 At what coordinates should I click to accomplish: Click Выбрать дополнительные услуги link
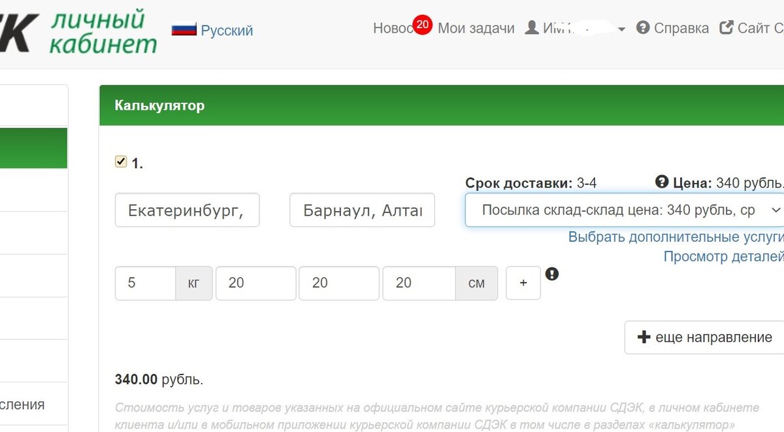pos(676,237)
